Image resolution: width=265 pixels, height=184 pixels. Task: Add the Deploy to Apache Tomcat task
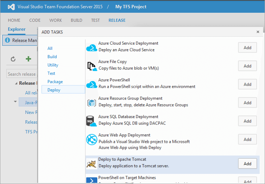coord(247,164)
